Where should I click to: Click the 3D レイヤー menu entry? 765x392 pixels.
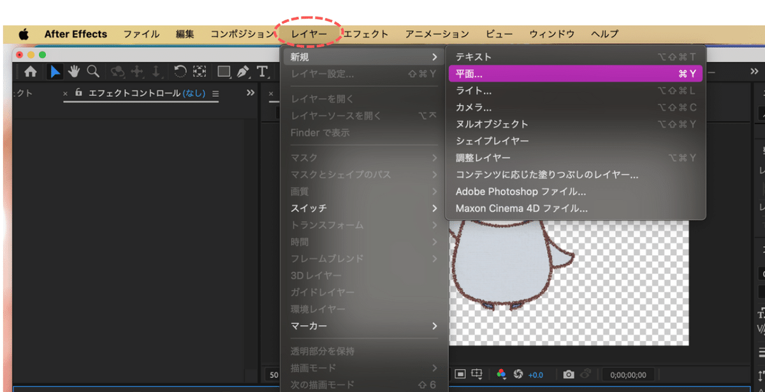pyautogui.click(x=363, y=275)
